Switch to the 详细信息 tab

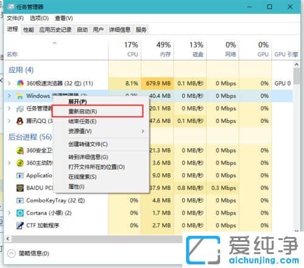pyautogui.click(x=120, y=30)
